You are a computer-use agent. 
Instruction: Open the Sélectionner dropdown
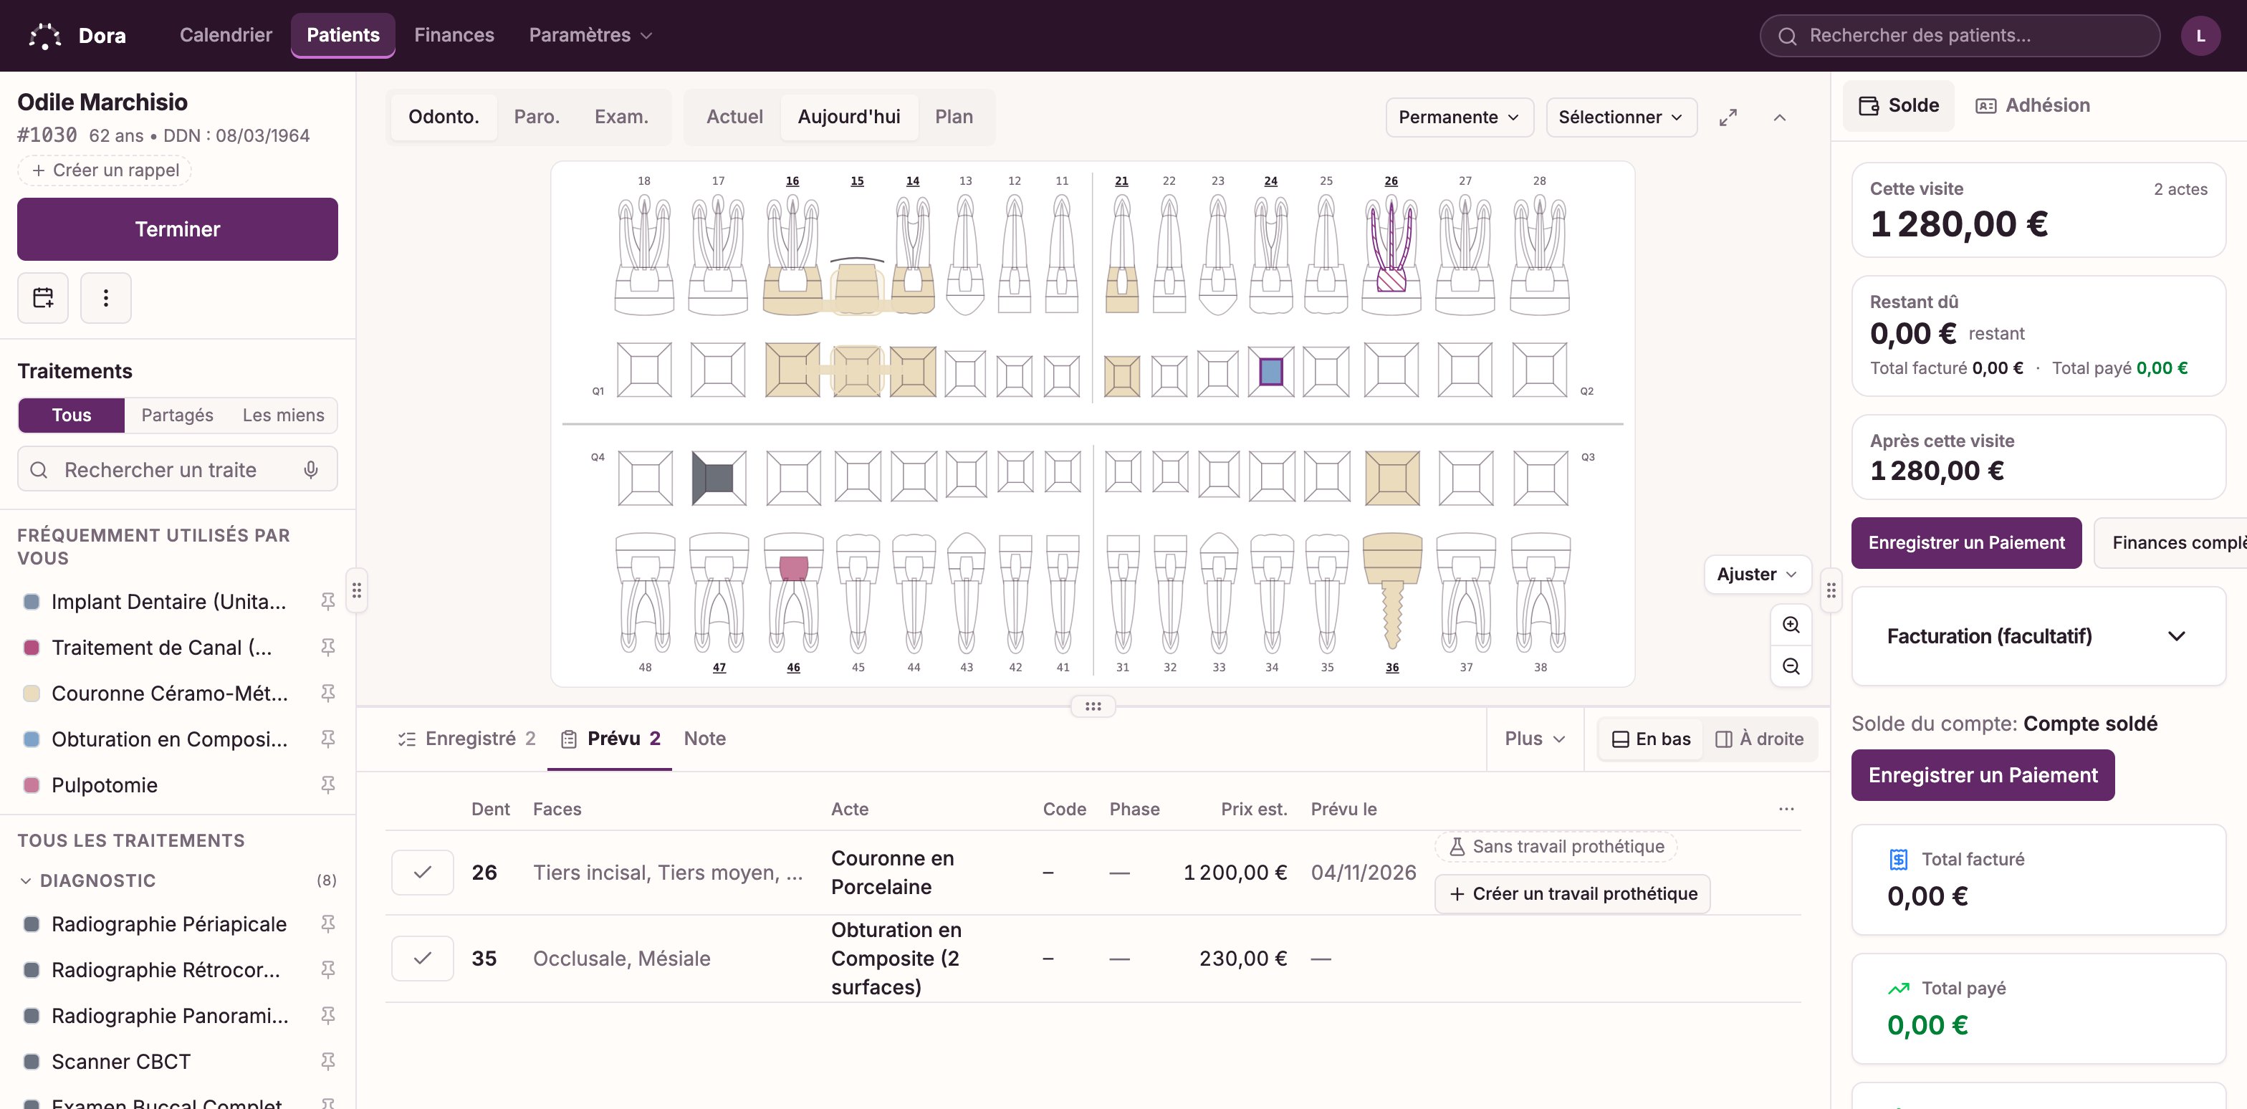1621,117
